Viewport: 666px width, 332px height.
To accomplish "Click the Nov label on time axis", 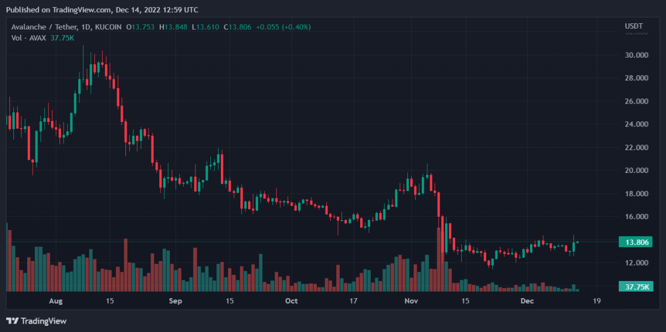I will coord(411,301).
